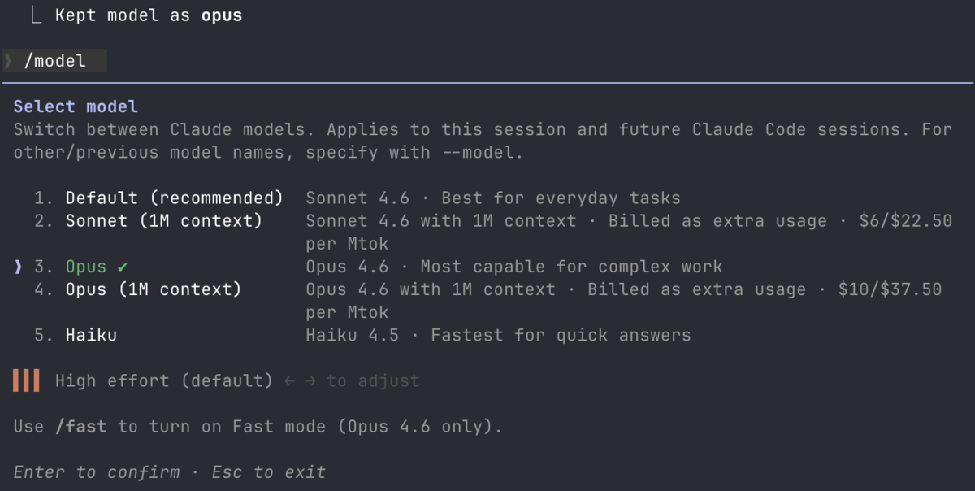Click the High effort (default) label
Screen dimensions: 975x491
[x=164, y=380]
